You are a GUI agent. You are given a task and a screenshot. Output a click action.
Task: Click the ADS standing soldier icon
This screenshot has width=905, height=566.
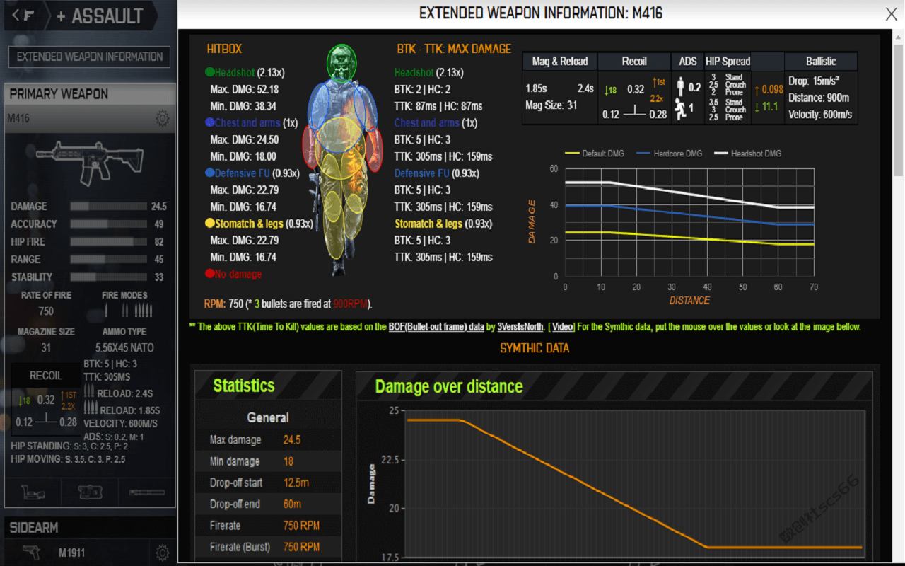681,87
